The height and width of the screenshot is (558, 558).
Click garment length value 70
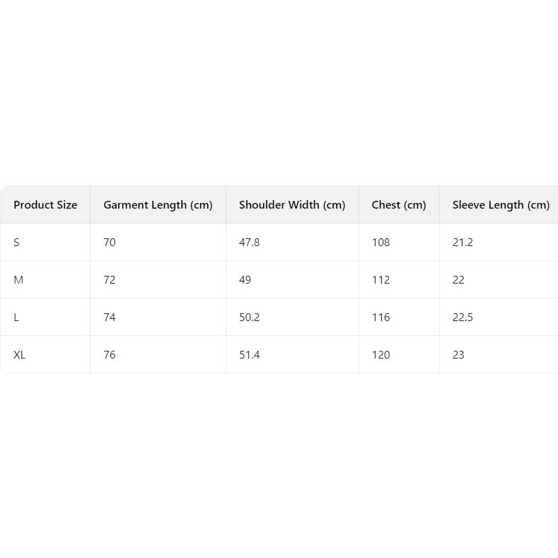[x=110, y=243]
